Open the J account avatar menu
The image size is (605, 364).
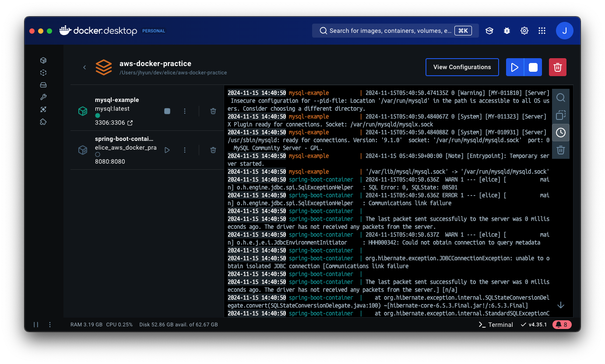pyautogui.click(x=565, y=31)
